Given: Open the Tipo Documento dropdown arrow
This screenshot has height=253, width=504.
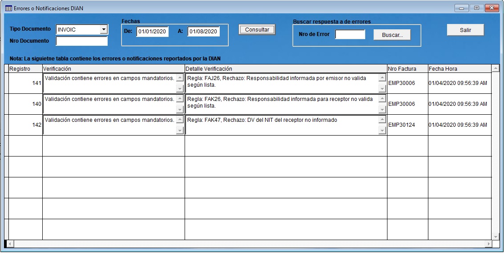Looking at the screenshot, I should pyautogui.click(x=104, y=30).
